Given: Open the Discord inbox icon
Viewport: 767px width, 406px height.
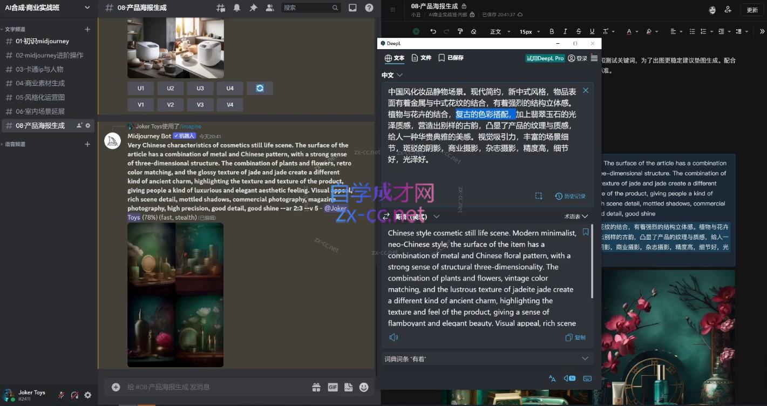Looking at the screenshot, I should click(x=352, y=8).
